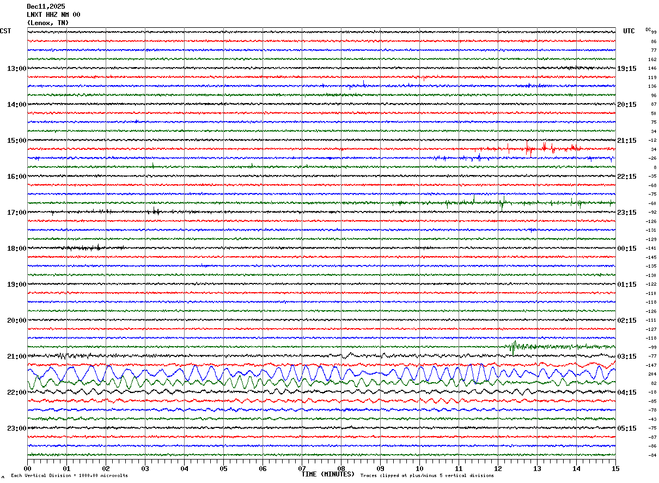This screenshot has height=483, width=659.
Task: Click the 05:15 UTC time label
Action: [x=627, y=428]
